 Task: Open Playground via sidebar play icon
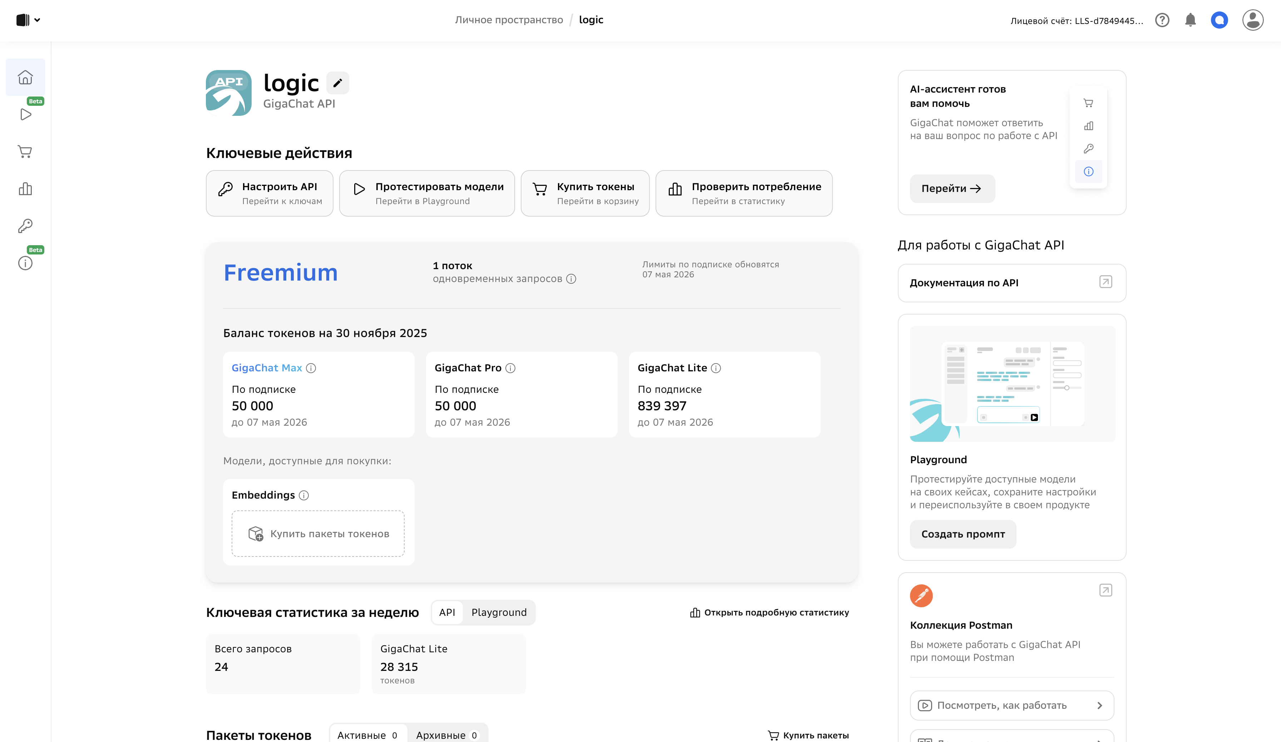coord(25,114)
